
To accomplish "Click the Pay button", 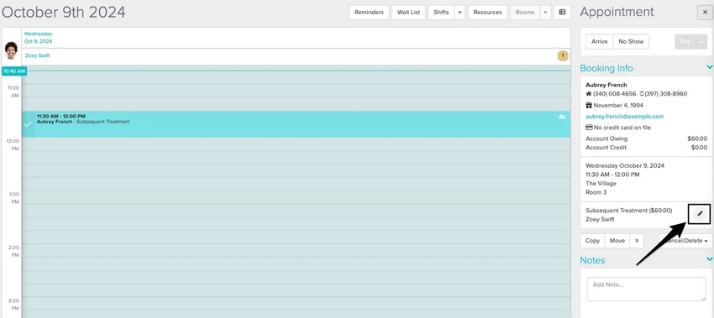I will tap(685, 41).
